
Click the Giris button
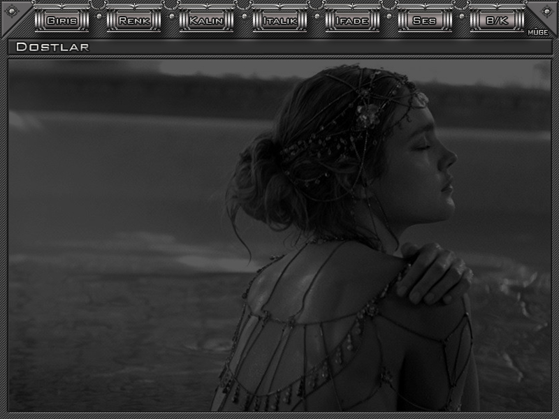coord(61,20)
